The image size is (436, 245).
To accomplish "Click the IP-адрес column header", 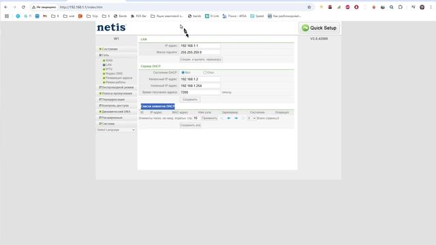I will [156, 112].
